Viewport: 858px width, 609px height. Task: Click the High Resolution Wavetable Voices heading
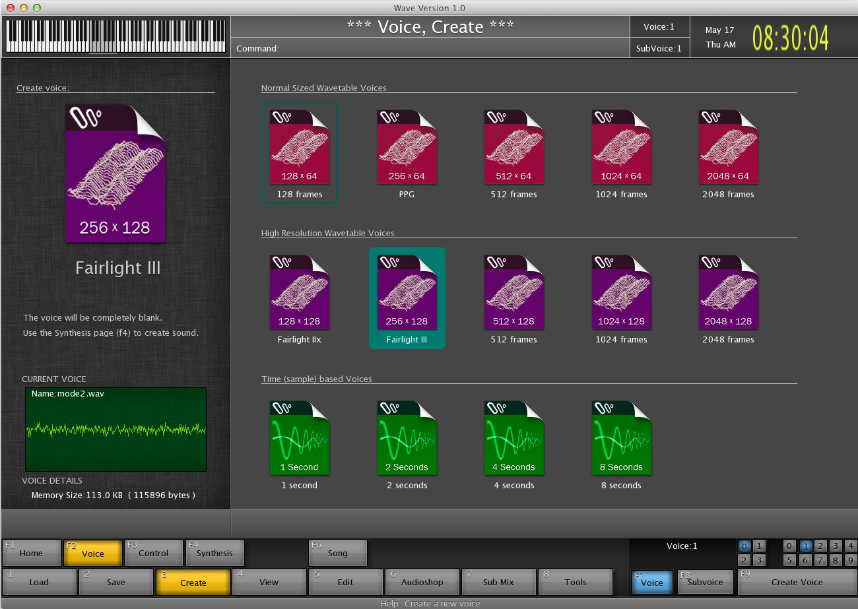click(327, 233)
